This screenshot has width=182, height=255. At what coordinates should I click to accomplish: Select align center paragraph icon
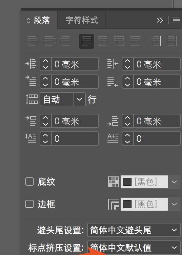(49, 41)
